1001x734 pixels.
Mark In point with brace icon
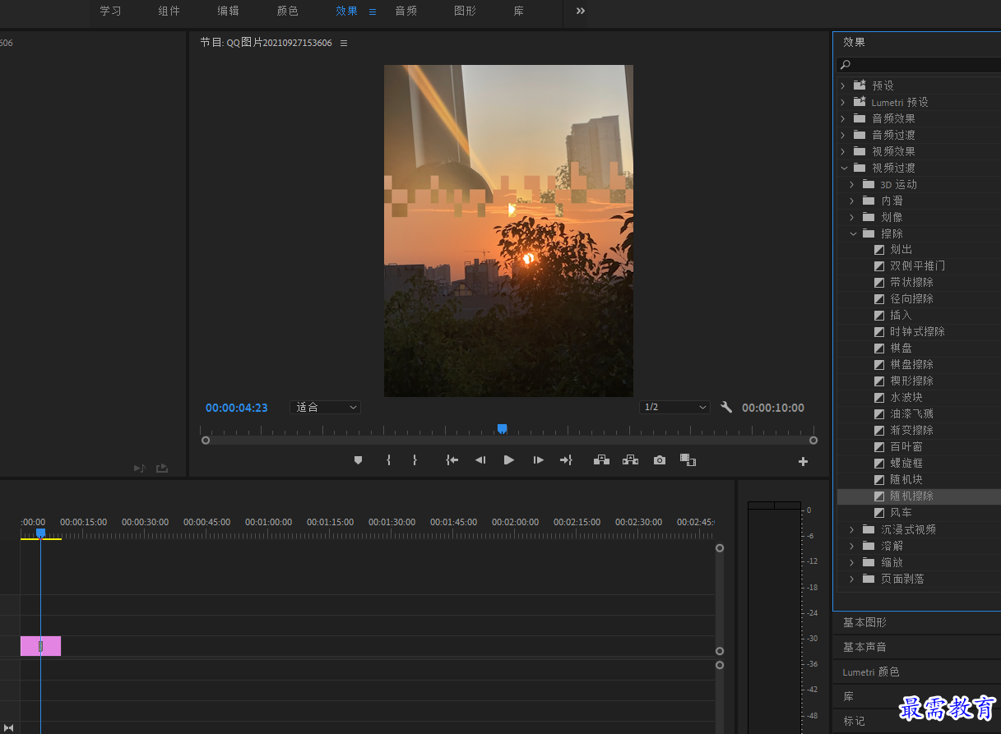click(388, 460)
